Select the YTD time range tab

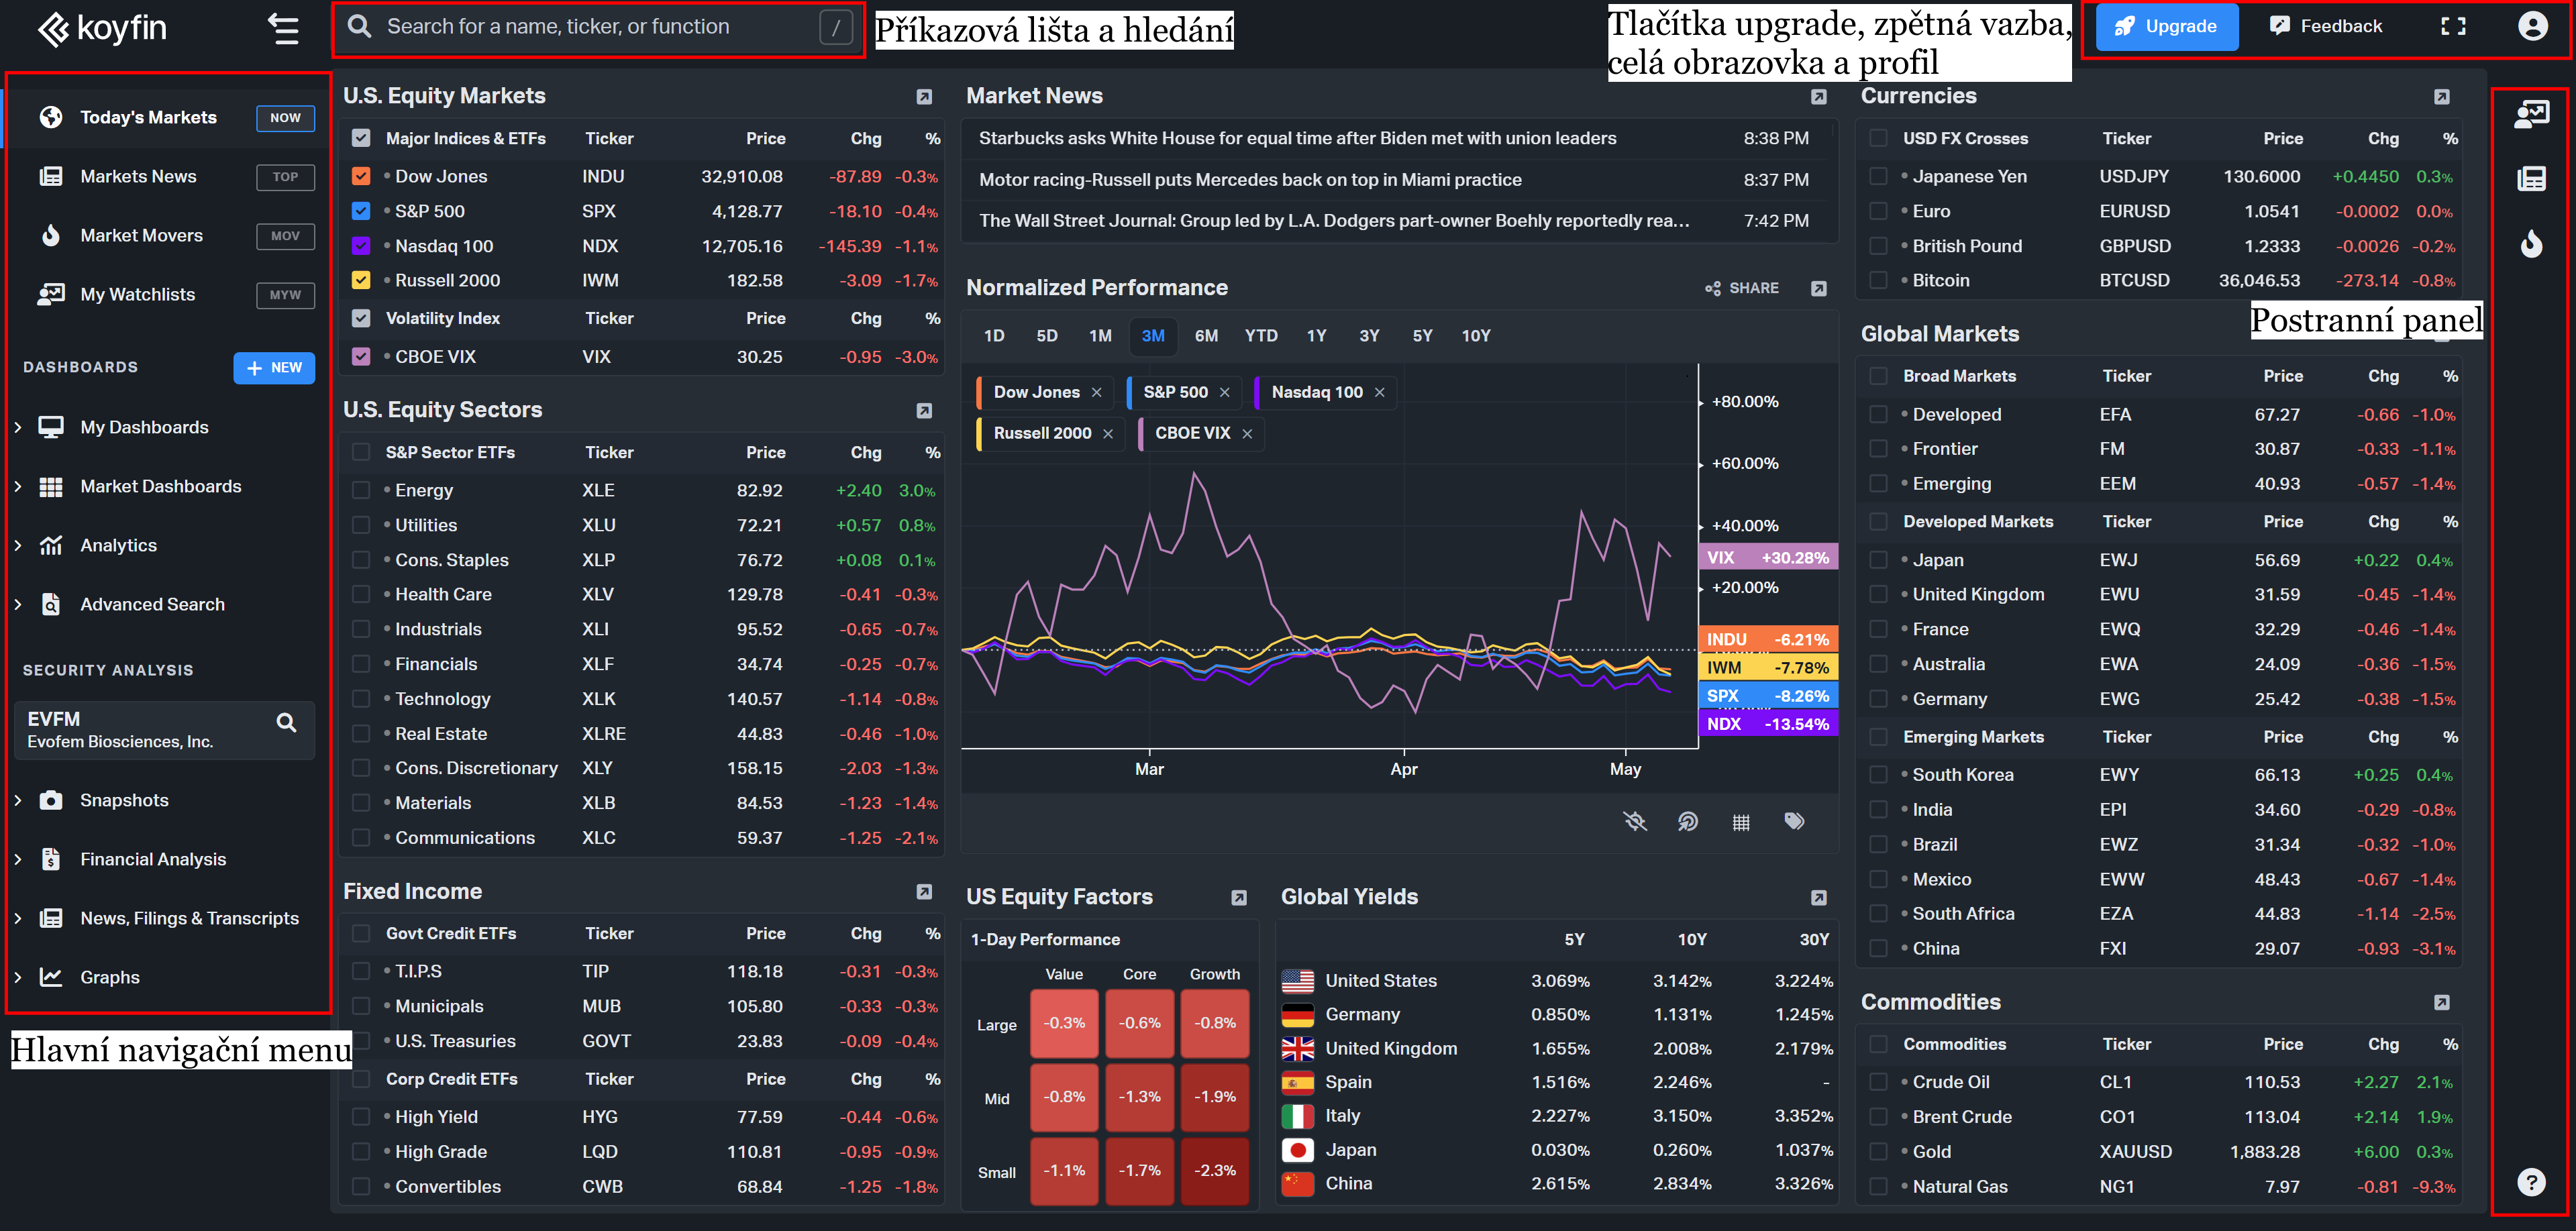[x=1261, y=336]
